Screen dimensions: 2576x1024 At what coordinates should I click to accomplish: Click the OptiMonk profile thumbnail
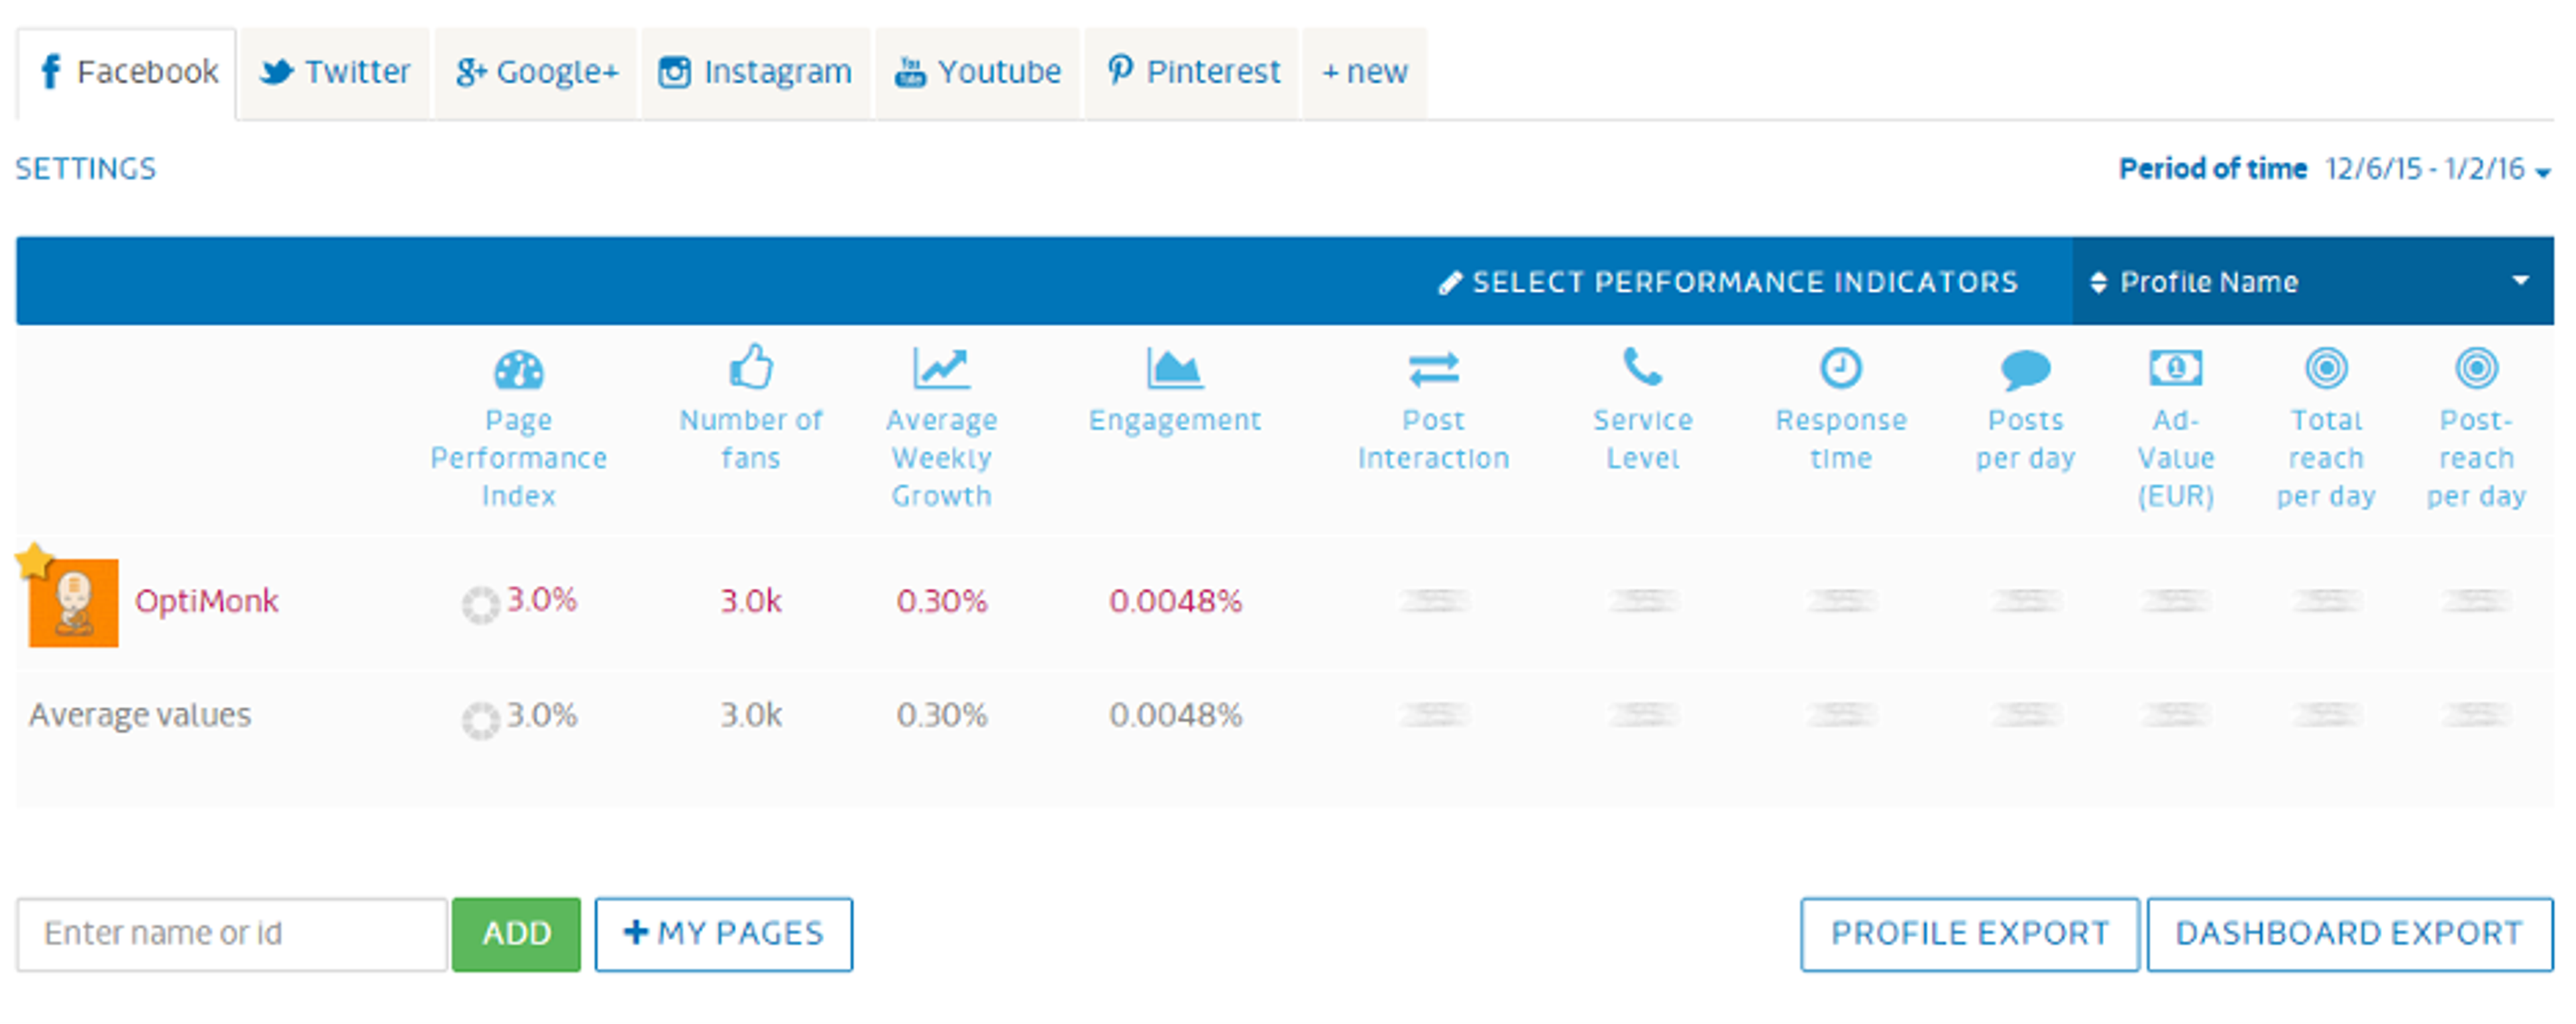coord(74,603)
